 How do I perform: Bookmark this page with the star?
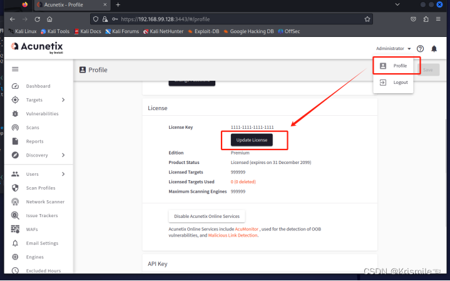(x=367, y=19)
